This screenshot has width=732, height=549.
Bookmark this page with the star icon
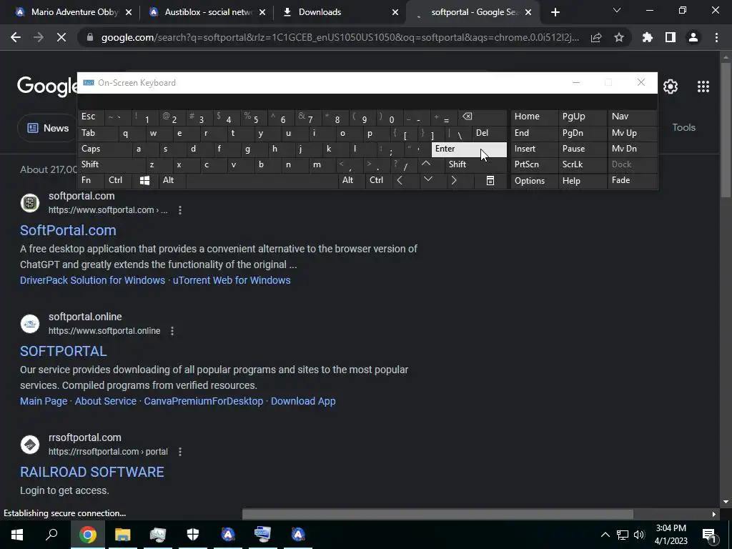[x=619, y=37]
